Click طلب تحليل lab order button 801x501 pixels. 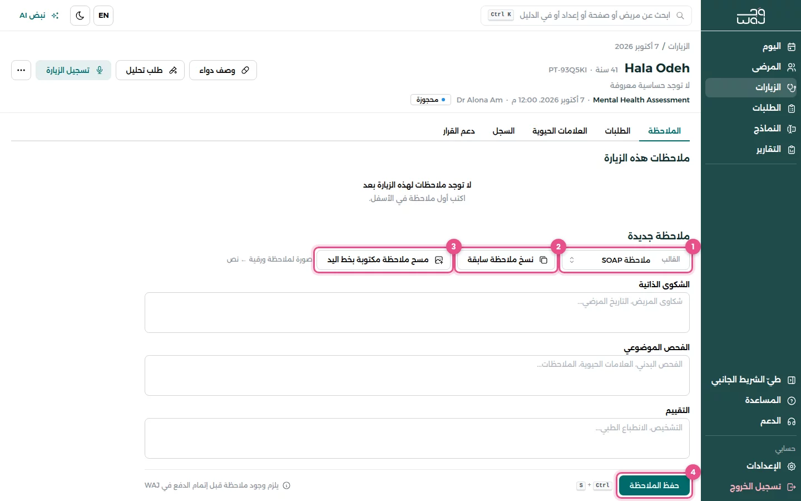click(150, 70)
